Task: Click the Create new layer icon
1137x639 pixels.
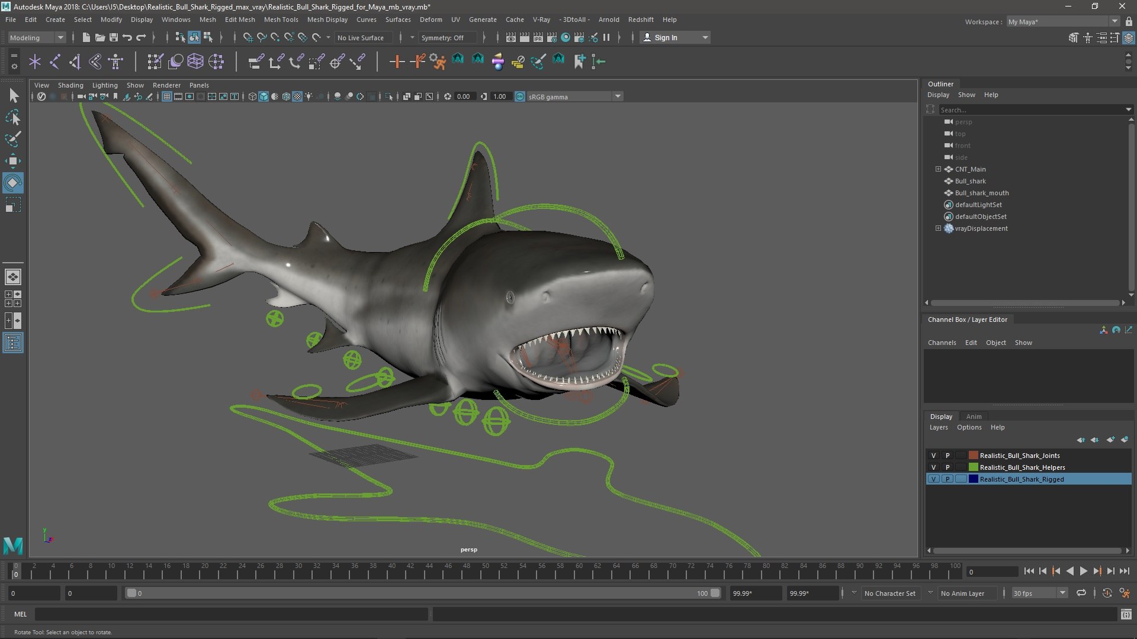Action: (x=1110, y=440)
